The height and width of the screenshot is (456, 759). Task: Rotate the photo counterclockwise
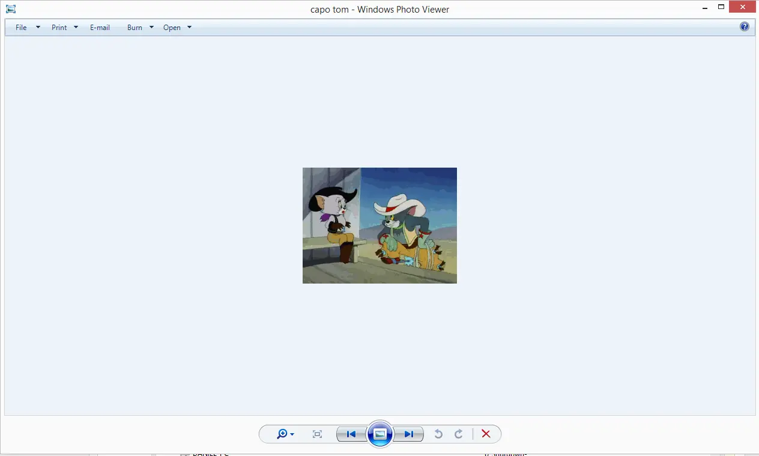coord(438,434)
